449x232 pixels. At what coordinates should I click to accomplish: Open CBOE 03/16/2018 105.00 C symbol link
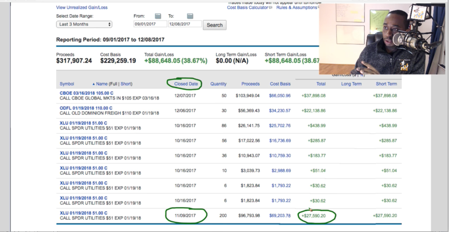(x=86, y=93)
